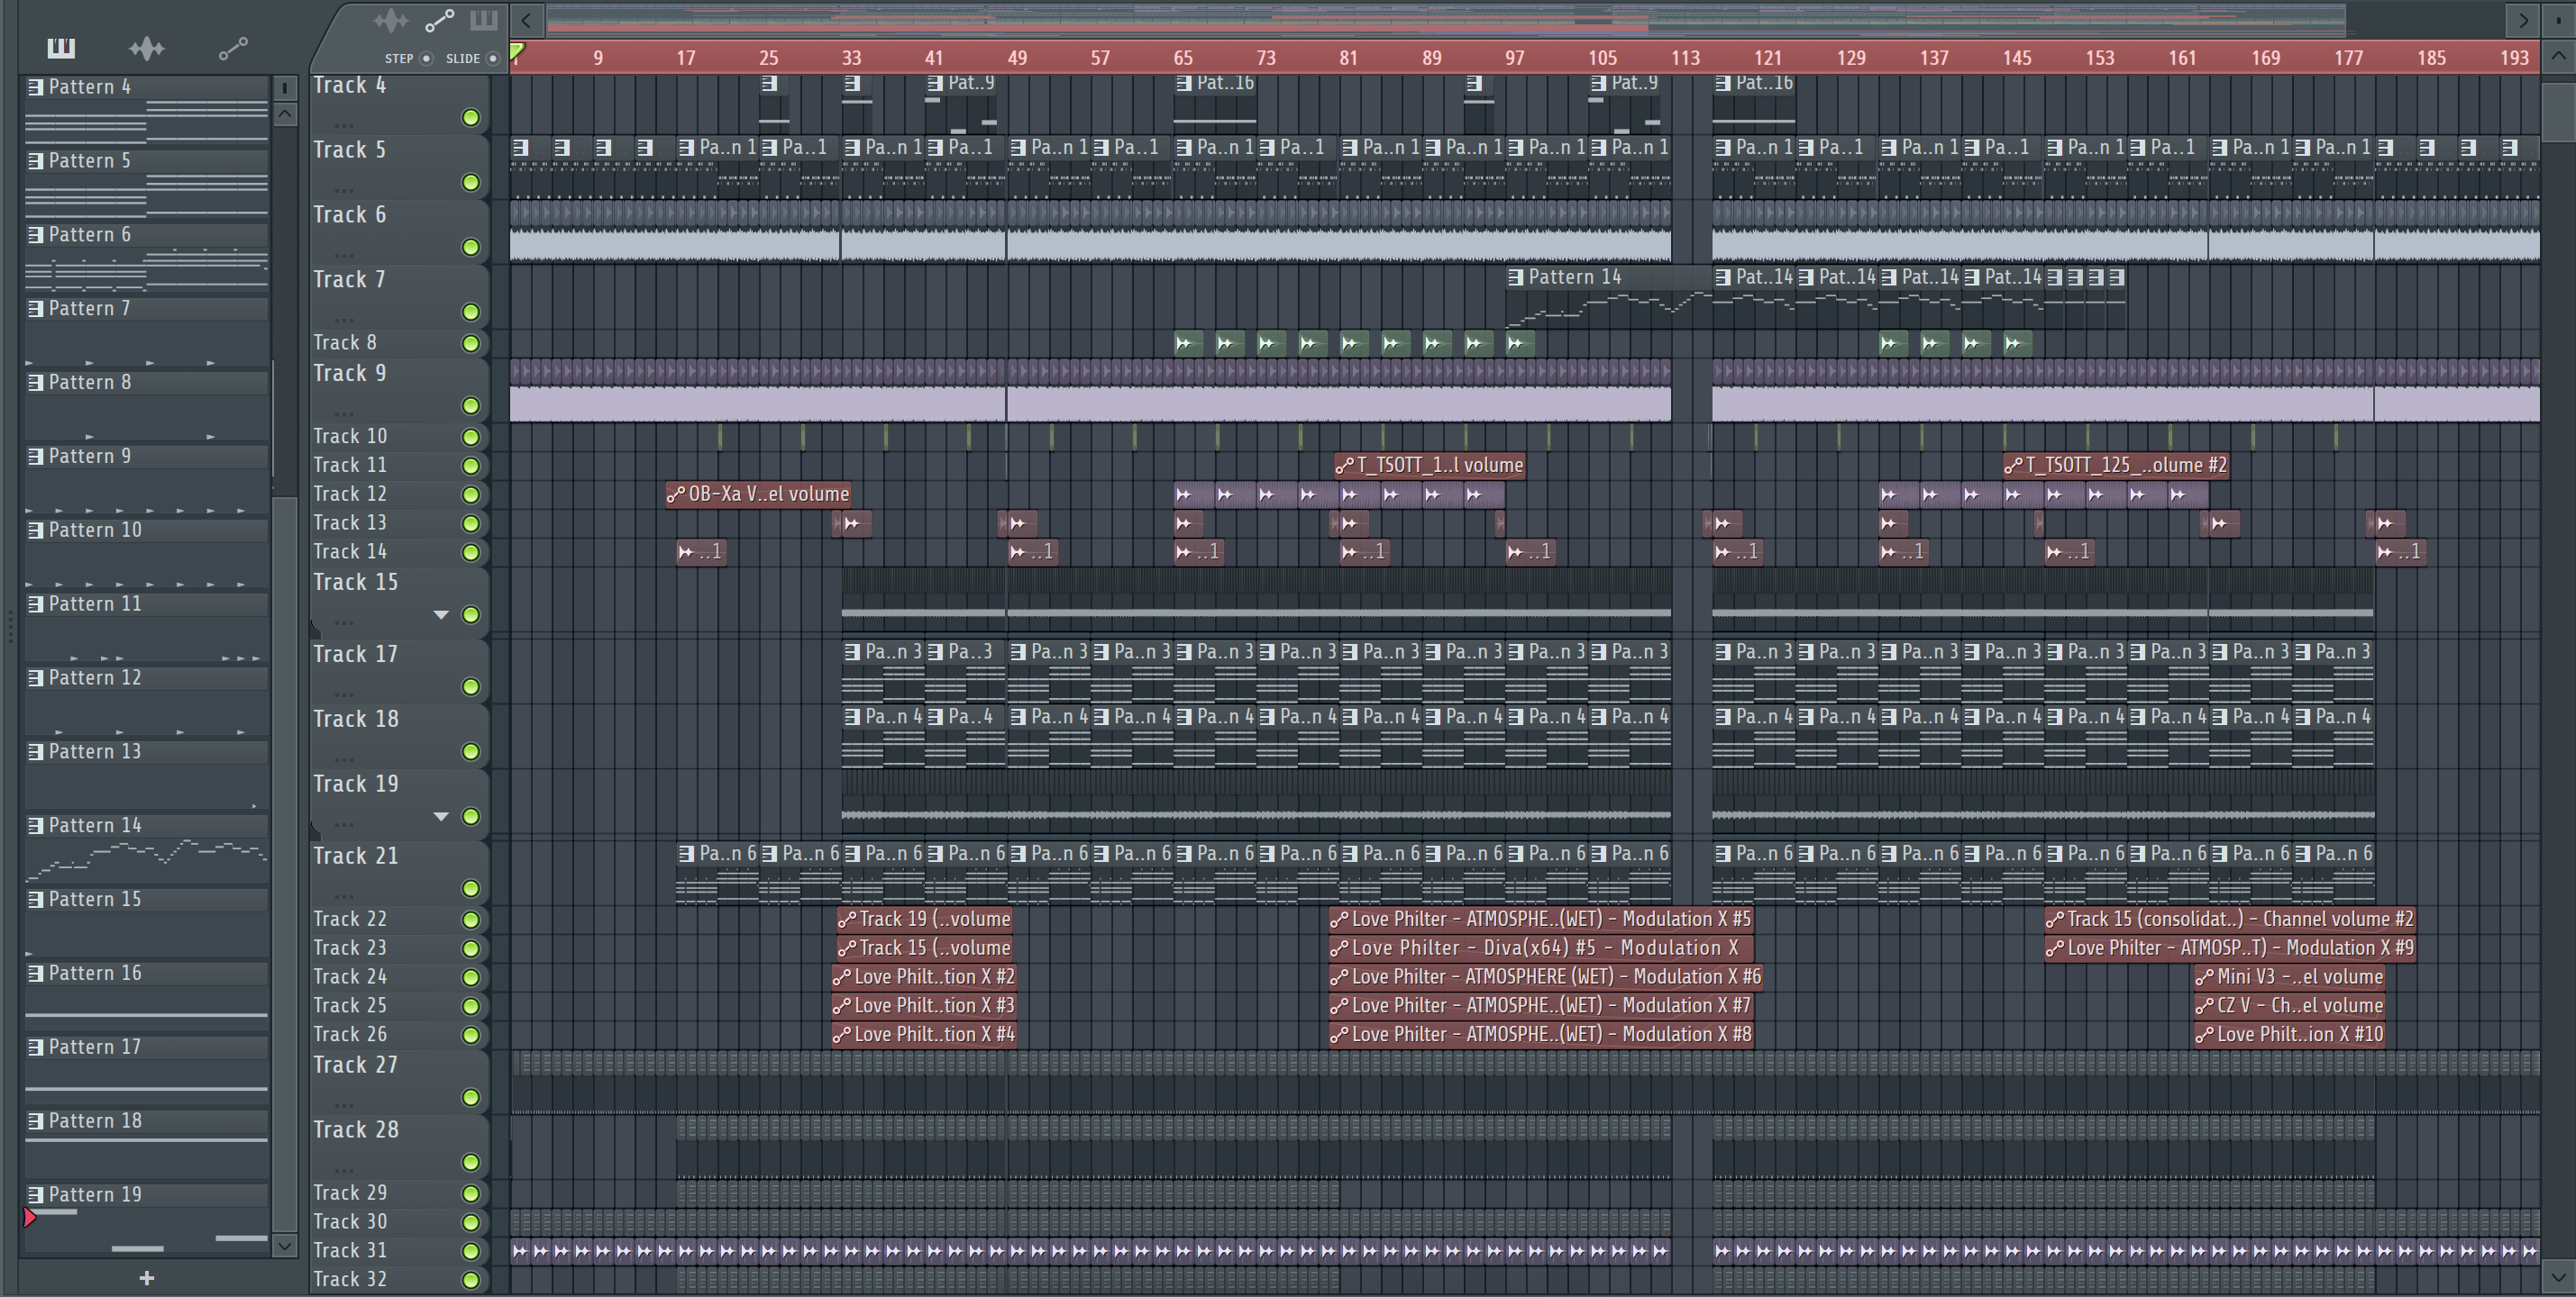Mute Track 9 green light
The image size is (2576, 1297).
470,405
